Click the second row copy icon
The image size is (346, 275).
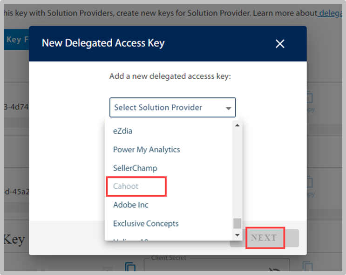click(x=310, y=182)
